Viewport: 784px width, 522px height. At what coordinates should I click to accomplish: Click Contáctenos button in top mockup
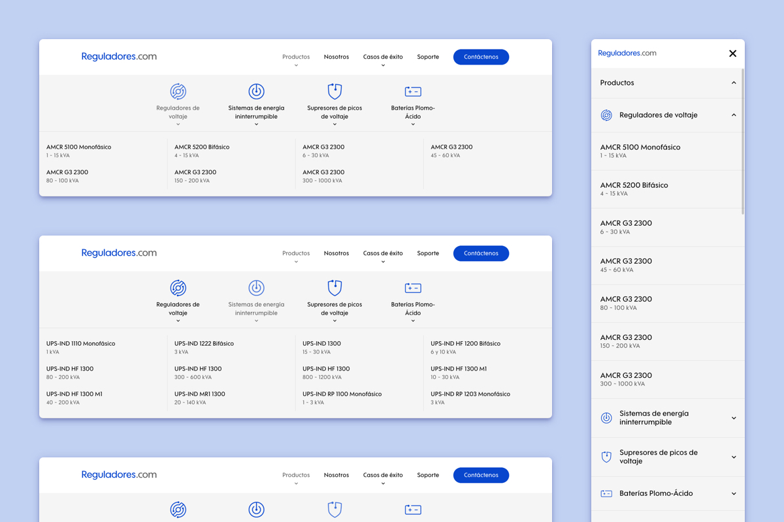[481, 57]
